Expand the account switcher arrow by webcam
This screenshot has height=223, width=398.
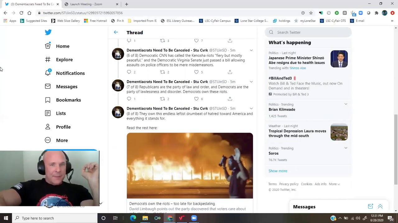101,203
